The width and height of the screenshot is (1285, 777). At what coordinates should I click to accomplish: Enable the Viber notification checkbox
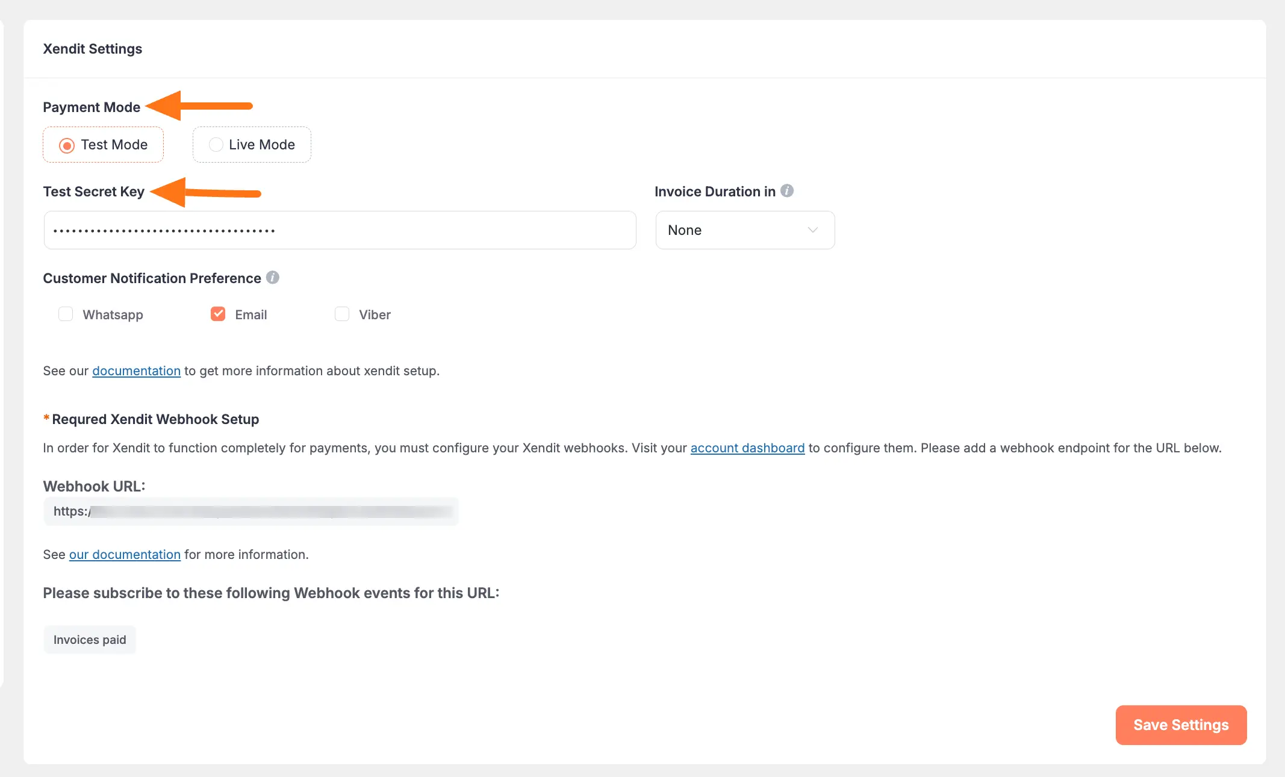point(341,314)
